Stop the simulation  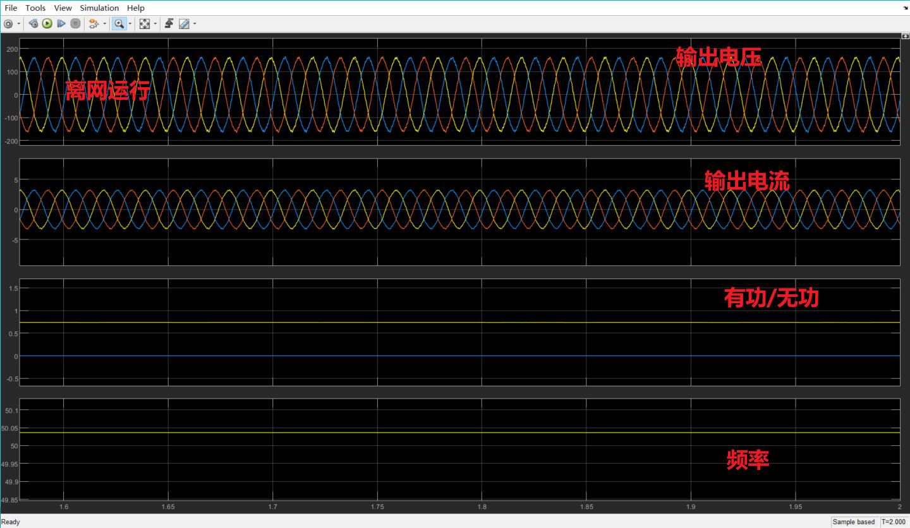(x=75, y=23)
